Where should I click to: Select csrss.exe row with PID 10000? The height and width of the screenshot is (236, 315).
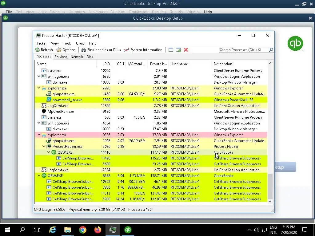pos(151,70)
